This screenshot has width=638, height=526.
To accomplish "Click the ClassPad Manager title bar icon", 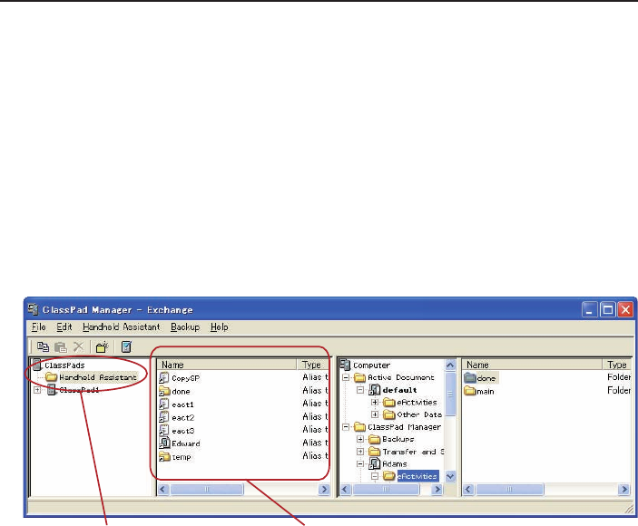I will tap(33, 309).
